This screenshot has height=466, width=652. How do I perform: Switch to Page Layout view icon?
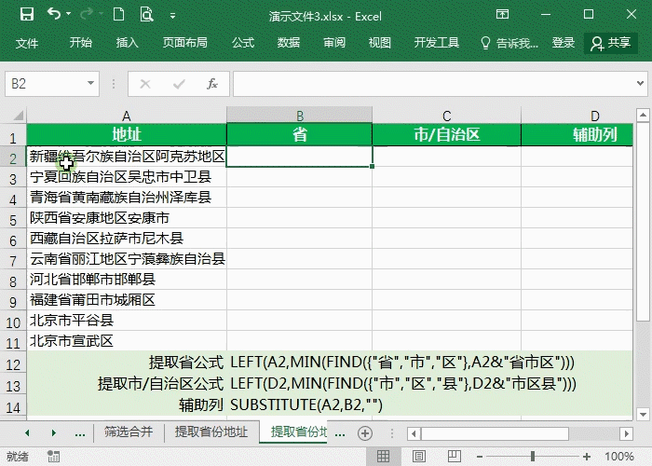tap(419, 457)
